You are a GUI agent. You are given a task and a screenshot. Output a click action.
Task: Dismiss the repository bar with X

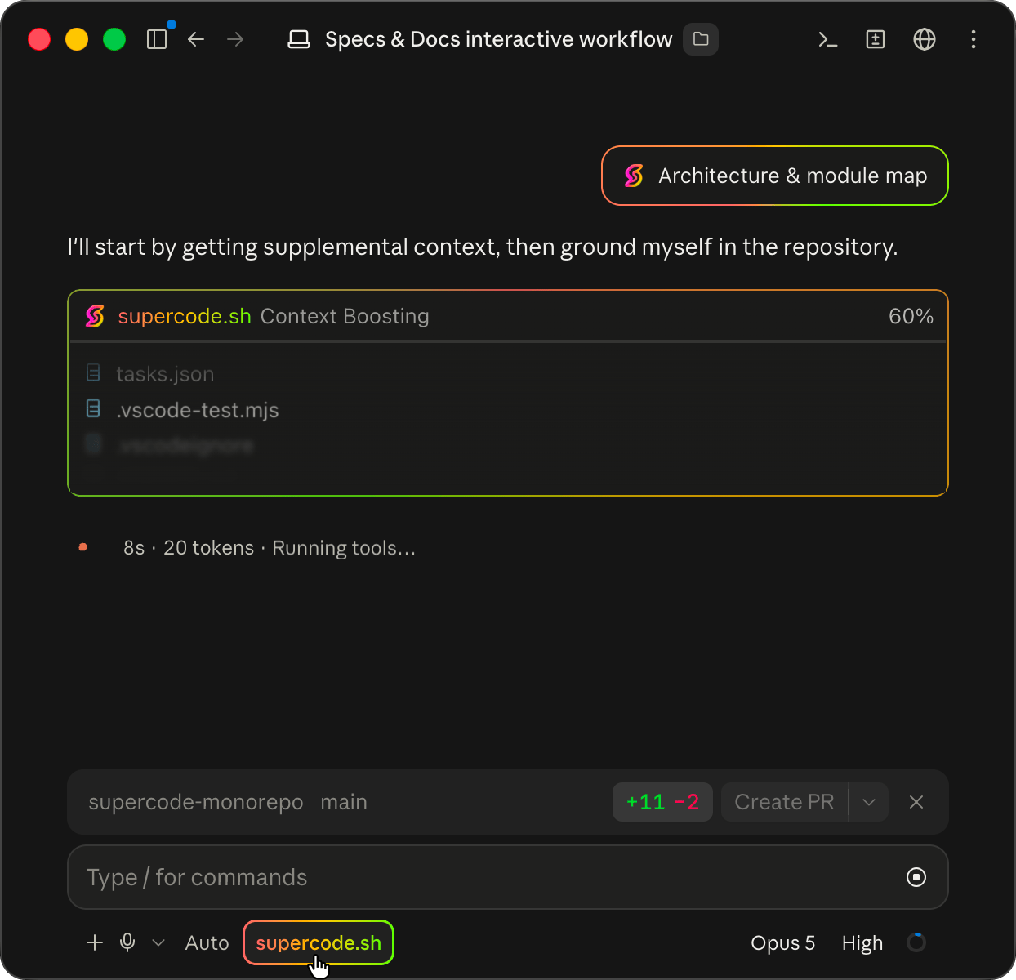tap(916, 802)
